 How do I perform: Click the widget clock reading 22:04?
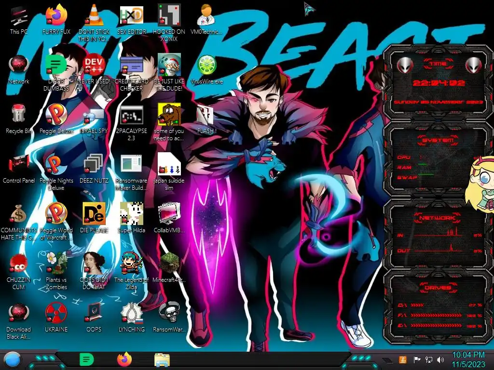pyautogui.click(x=439, y=83)
